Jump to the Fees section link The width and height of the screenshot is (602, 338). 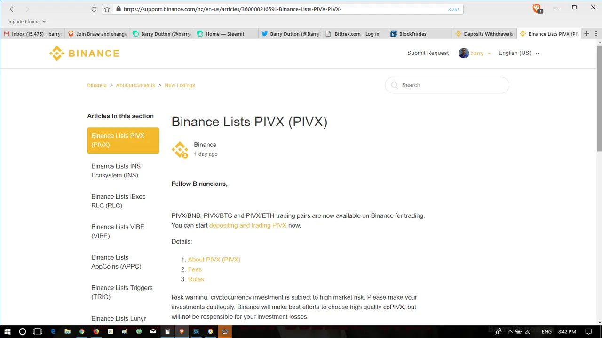tap(195, 269)
